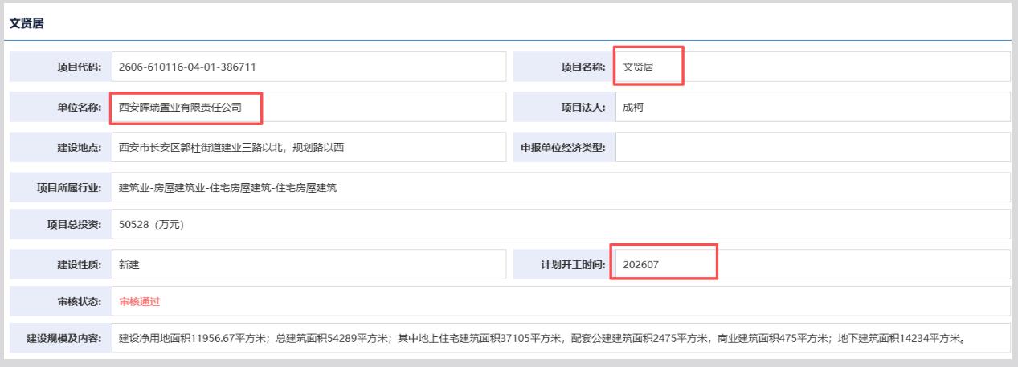Viewport: 1018px width, 367px height.
Task: Select the 单位名称 label
Action: pos(79,107)
